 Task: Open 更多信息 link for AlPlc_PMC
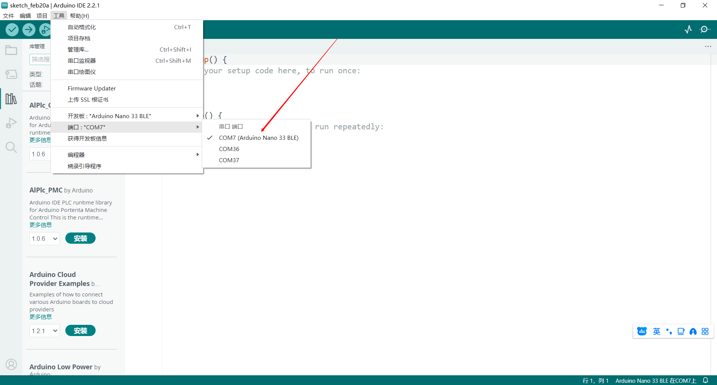41,225
